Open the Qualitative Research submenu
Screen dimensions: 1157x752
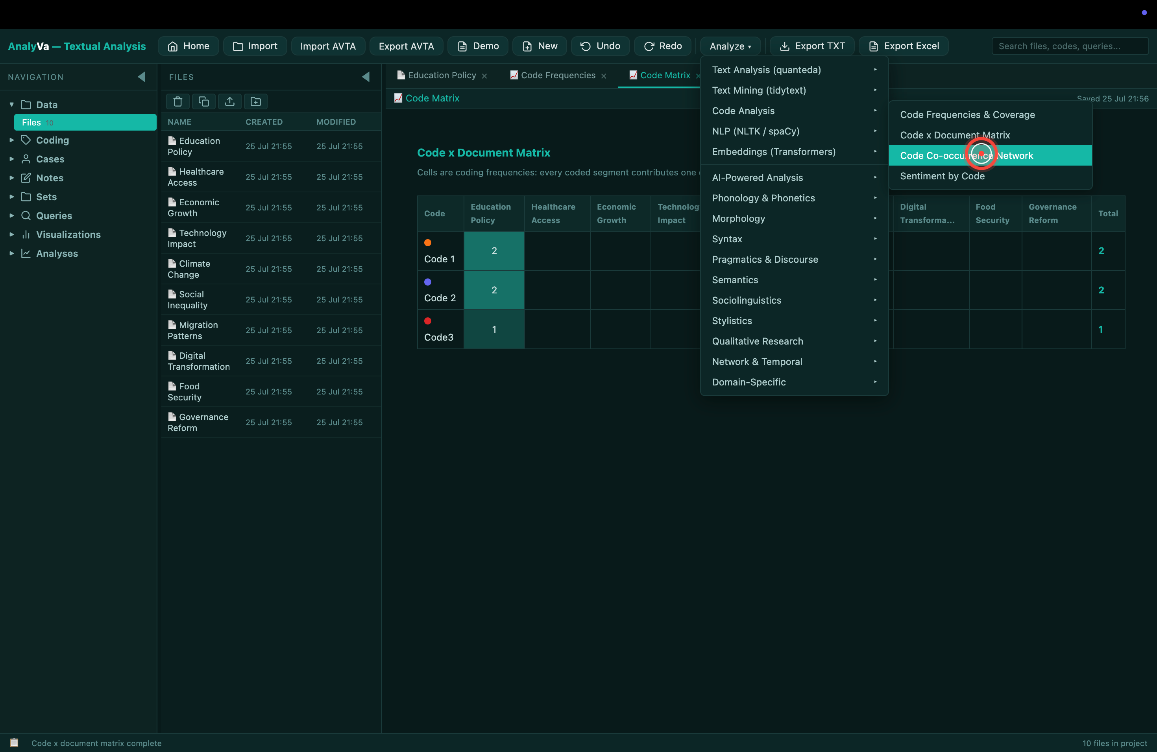[x=794, y=341]
